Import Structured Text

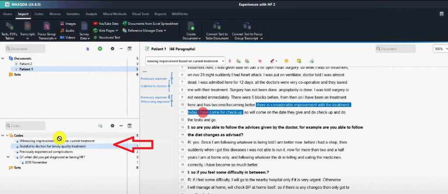pyautogui.click(x=107, y=38)
